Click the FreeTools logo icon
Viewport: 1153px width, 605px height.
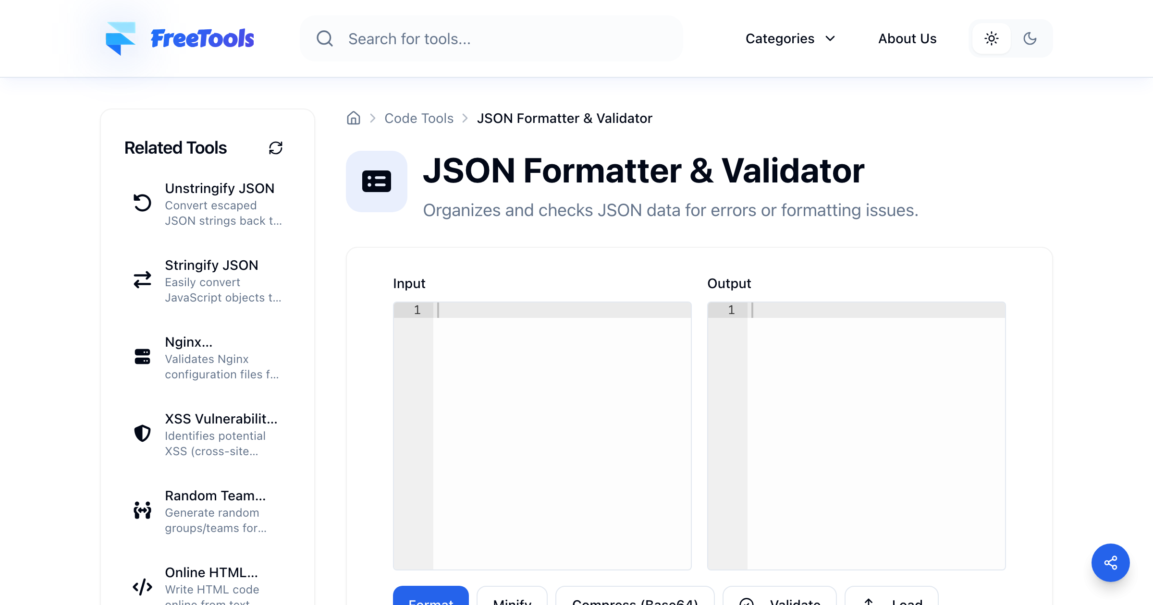coord(121,38)
